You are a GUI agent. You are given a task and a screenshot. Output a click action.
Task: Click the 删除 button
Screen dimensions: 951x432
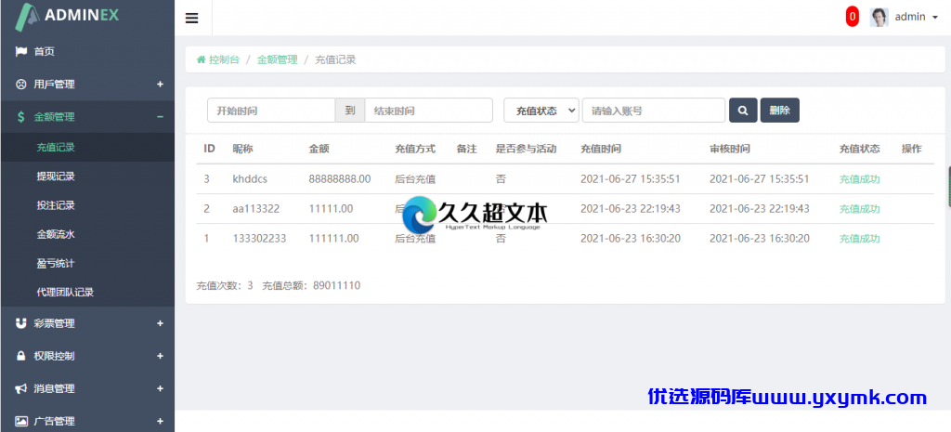click(x=779, y=111)
